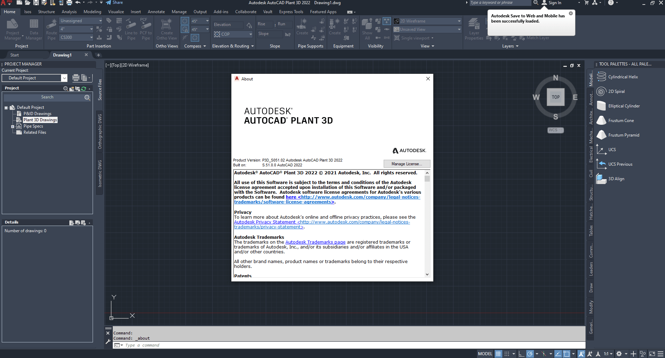Select the Cylindrical Helix palette tool
Image resolution: width=665 pixels, height=358 pixels.
[x=617, y=77]
